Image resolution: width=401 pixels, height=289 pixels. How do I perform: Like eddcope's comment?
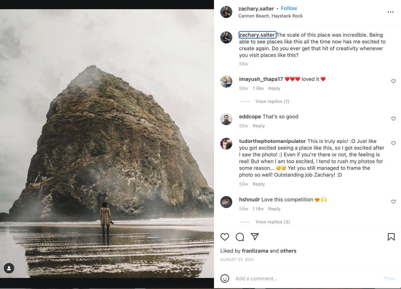[x=393, y=119]
